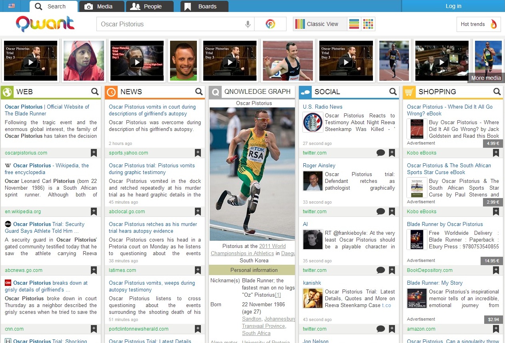Bookmark the amazon.com shopping item
Screen dimensions: 505x343
496,329
